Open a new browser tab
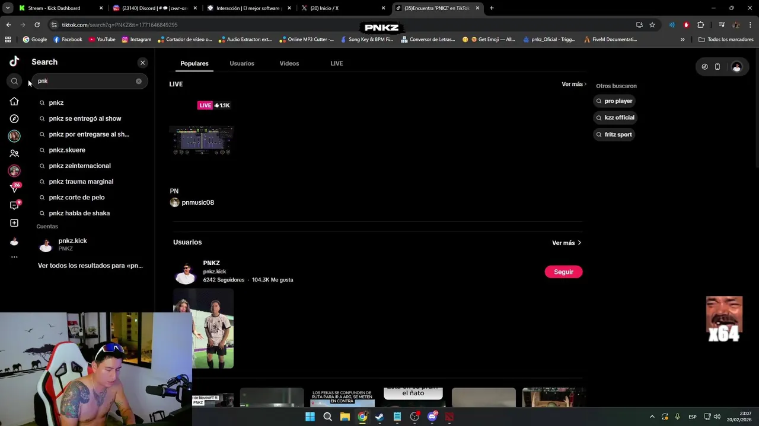Image resolution: width=759 pixels, height=426 pixels. 492,8
